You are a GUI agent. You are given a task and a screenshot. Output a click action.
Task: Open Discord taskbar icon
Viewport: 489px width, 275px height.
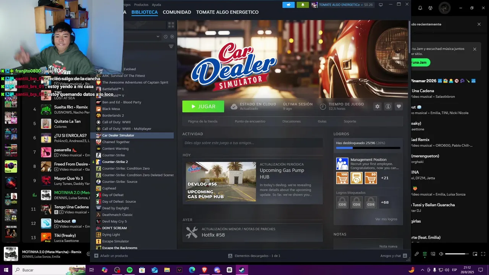pyautogui.click(x=217, y=270)
